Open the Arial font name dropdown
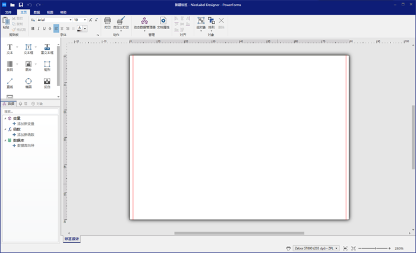The width and height of the screenshot is (416, 253). coord(69,20)
